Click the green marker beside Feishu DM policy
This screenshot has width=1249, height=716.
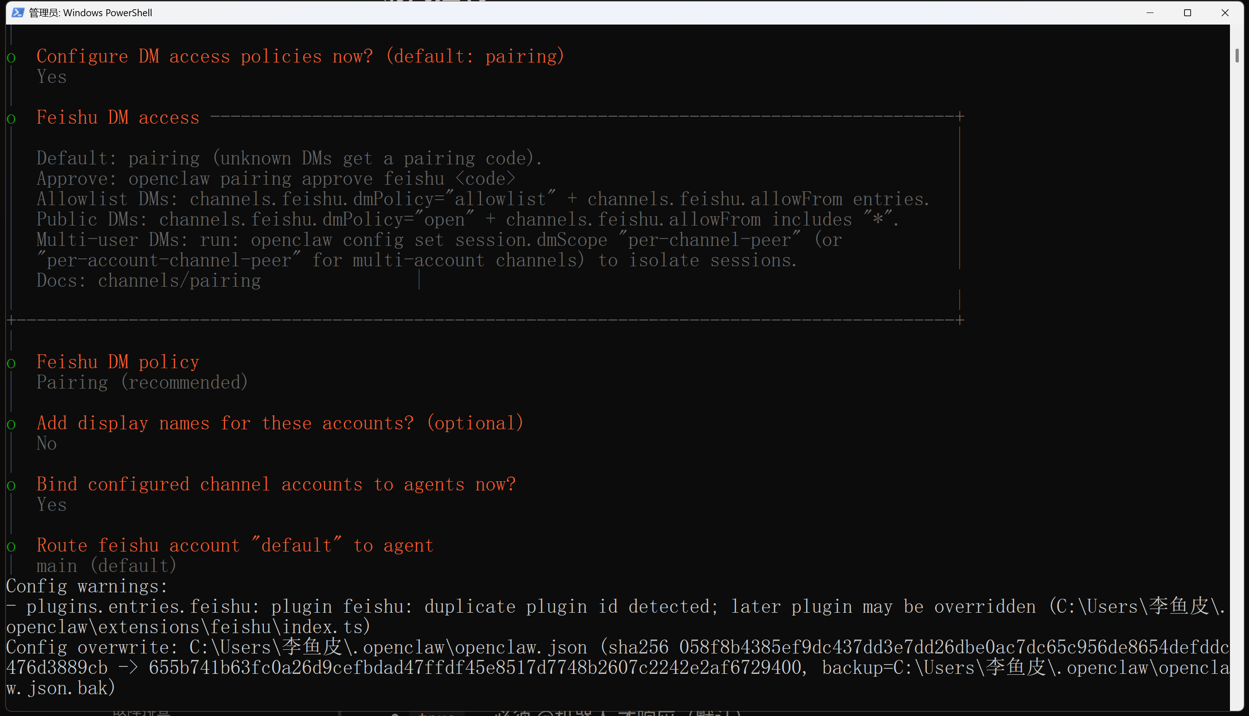point(11,364)
